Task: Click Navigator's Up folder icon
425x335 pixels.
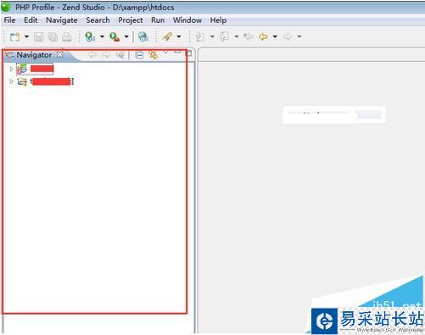Action: [120, 55]
